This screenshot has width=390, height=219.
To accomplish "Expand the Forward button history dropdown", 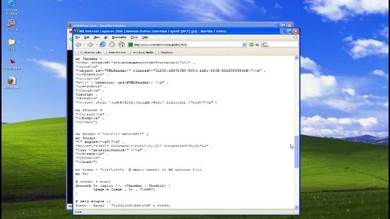I will coord(96,44).
